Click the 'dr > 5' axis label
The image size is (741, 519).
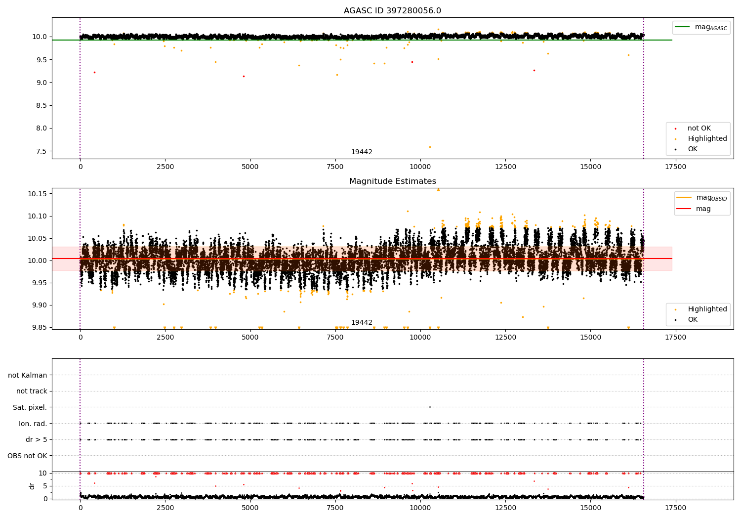37,440
